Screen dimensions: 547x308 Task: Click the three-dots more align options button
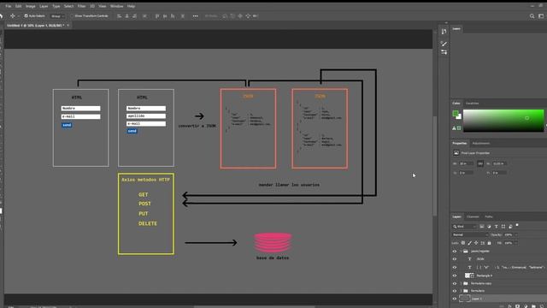pos(196,16)
